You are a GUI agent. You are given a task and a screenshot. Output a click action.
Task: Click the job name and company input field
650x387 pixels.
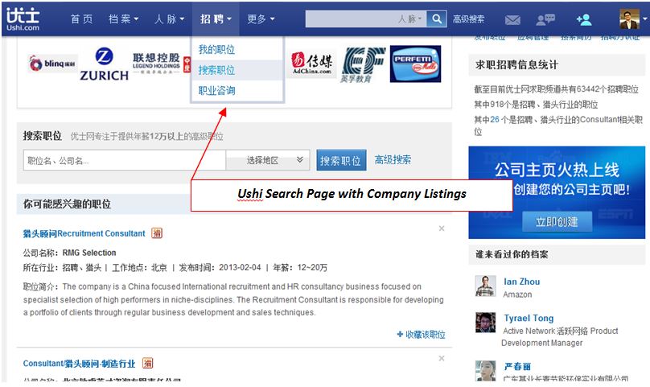[x=125, y=160]
